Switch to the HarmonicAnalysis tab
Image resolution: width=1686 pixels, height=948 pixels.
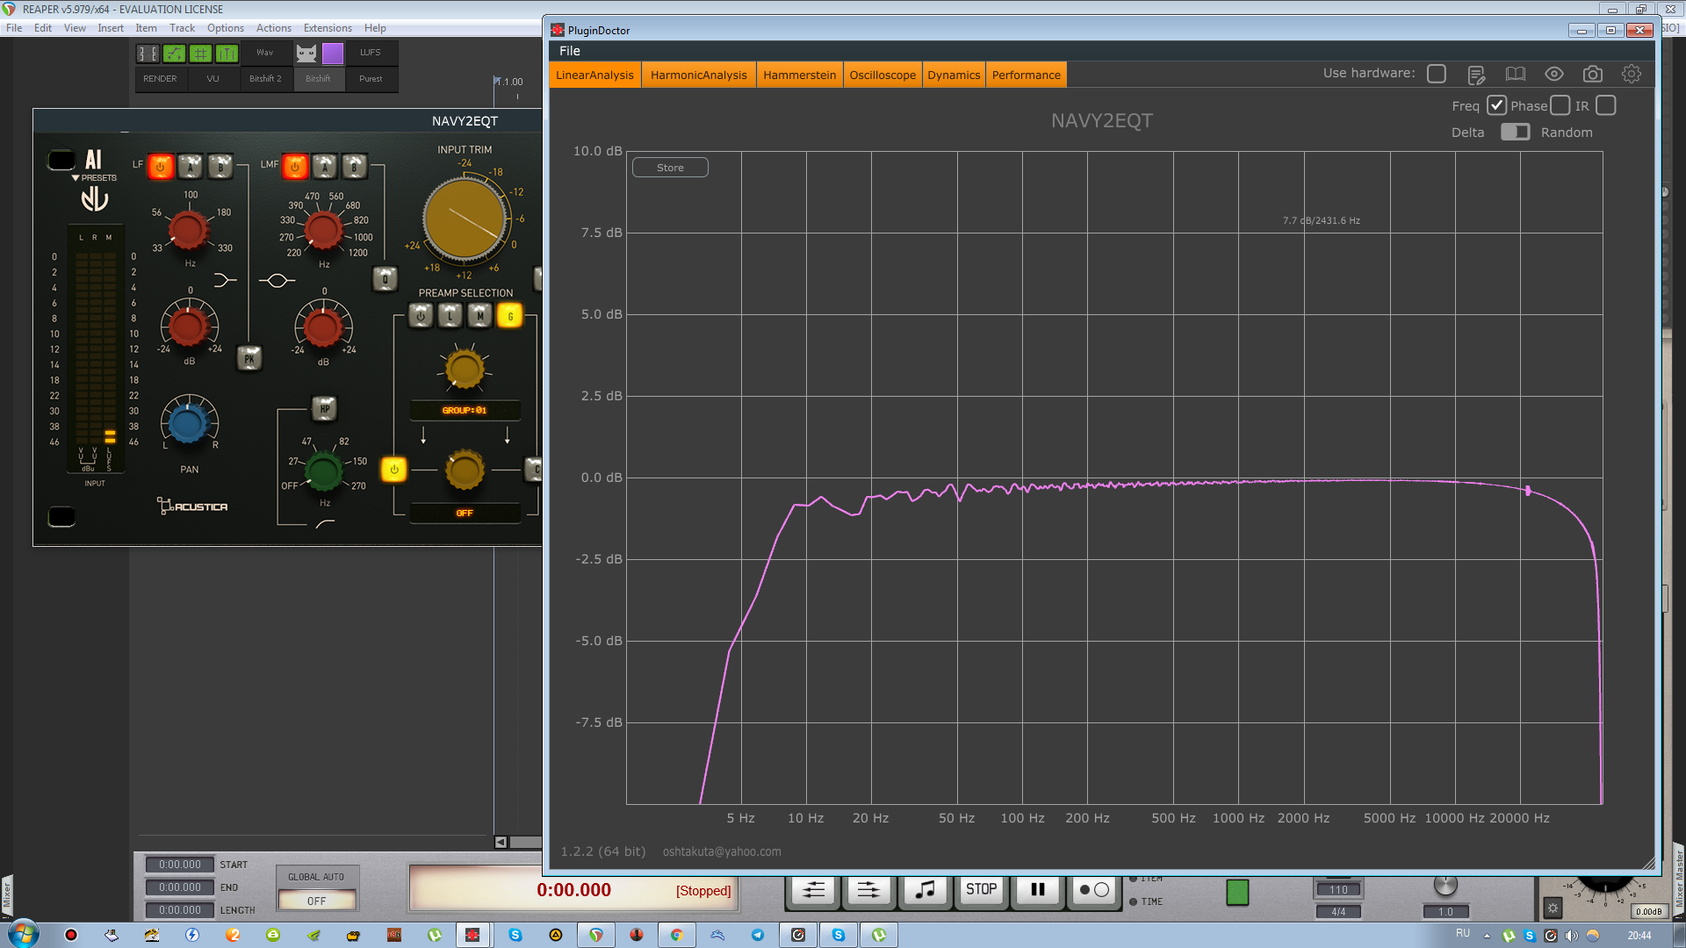click(698, 75)
